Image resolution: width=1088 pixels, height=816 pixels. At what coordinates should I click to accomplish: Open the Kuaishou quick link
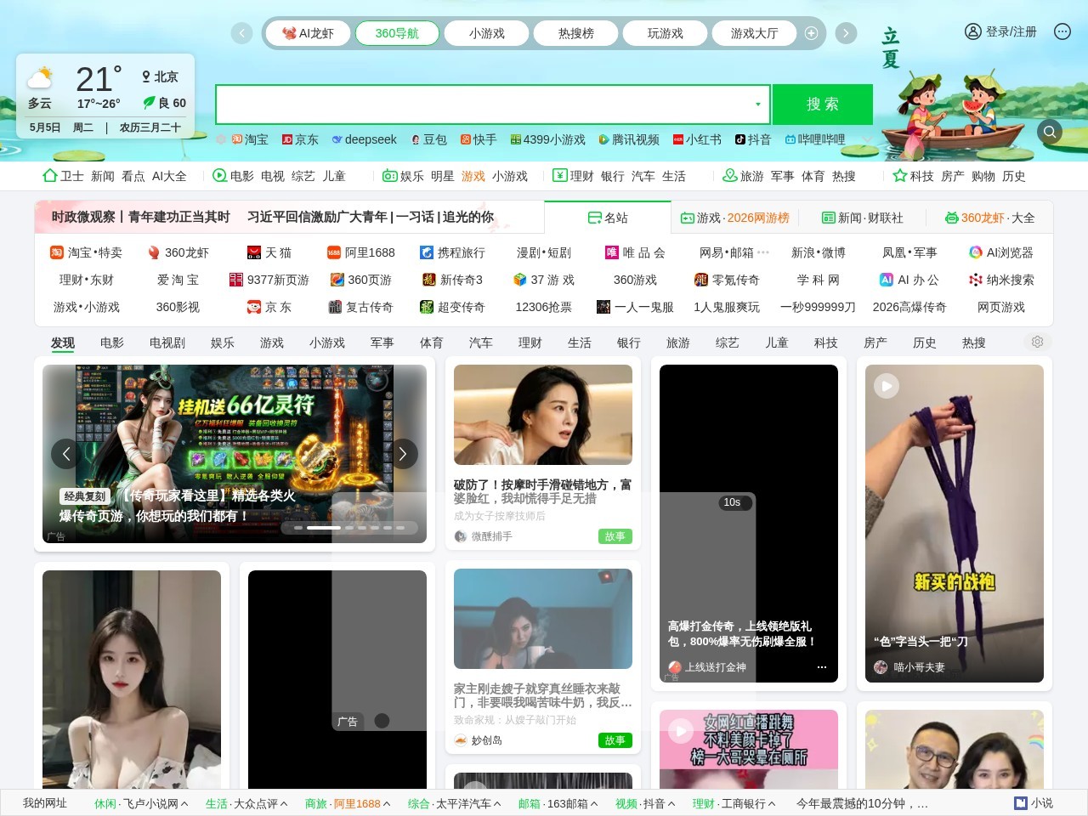click(479, 139)
